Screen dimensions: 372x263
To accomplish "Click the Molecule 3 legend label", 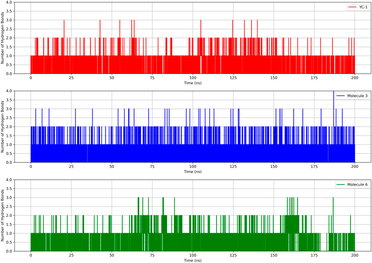I will pos(357,96).
